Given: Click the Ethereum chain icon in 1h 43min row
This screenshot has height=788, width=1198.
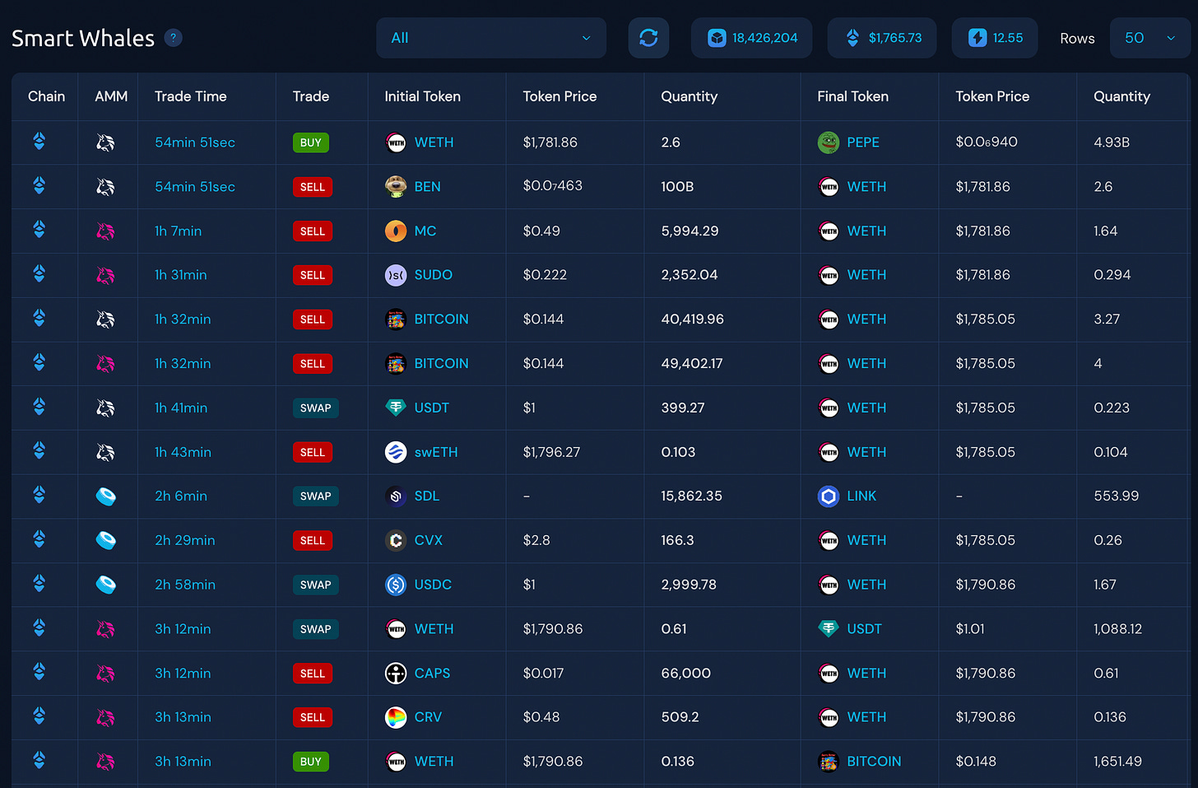Looking at the screenshot, I should pyautogui.click(x=39, y=451).
